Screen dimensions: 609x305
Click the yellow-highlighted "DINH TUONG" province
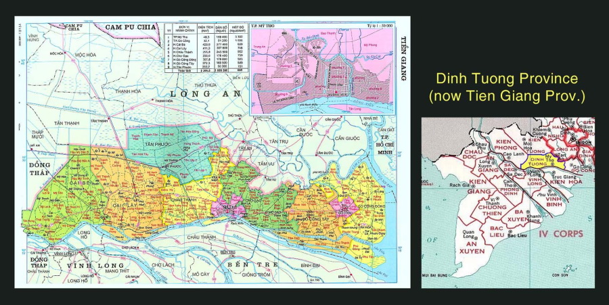tap(541, 162)
